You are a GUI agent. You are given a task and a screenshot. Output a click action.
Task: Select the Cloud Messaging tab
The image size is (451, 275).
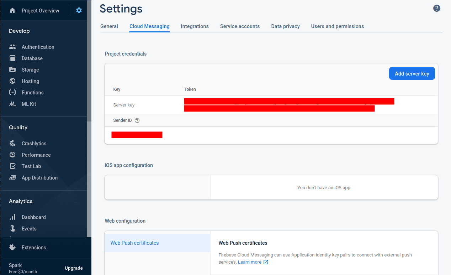[x=149, y=26]
